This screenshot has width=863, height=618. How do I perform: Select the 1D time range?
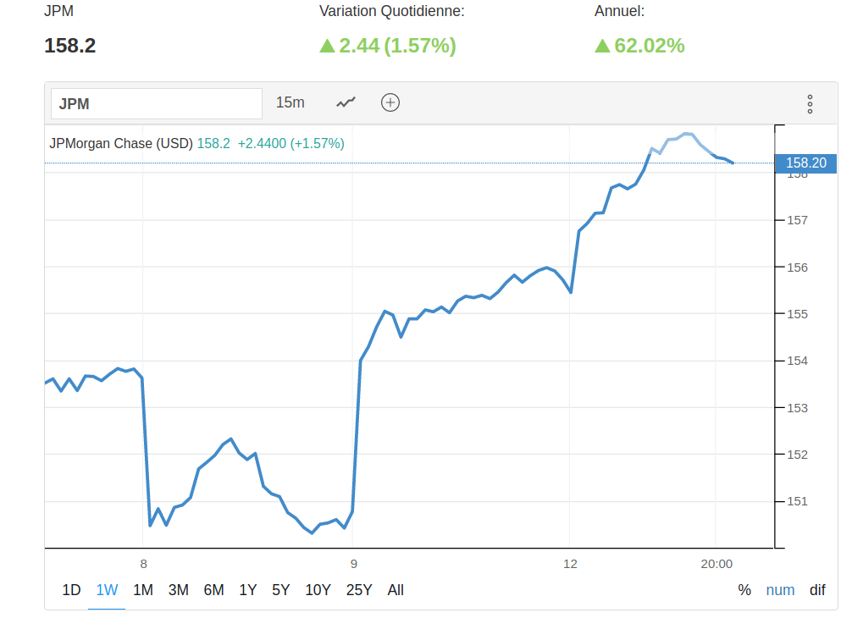point(72,590)
